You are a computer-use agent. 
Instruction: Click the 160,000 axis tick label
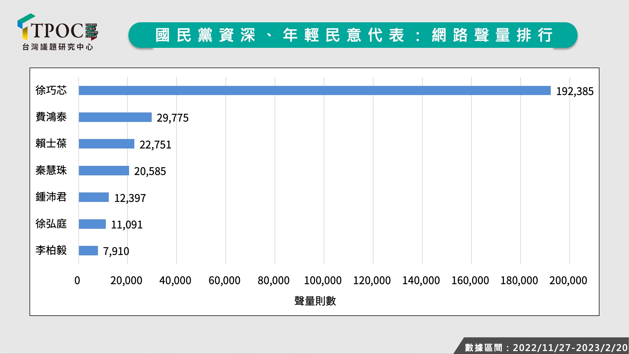pyautogui.click(x=470, y=281)
